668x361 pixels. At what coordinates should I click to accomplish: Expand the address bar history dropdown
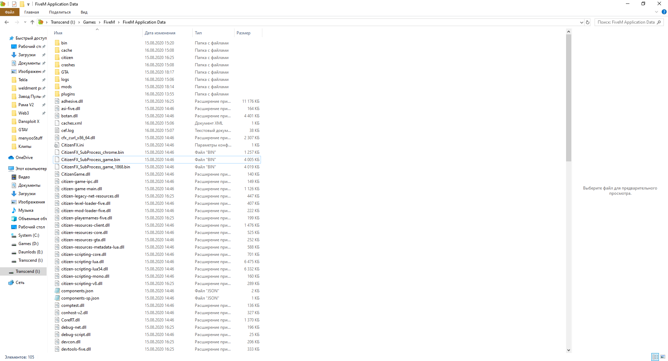tap(581, 22)
